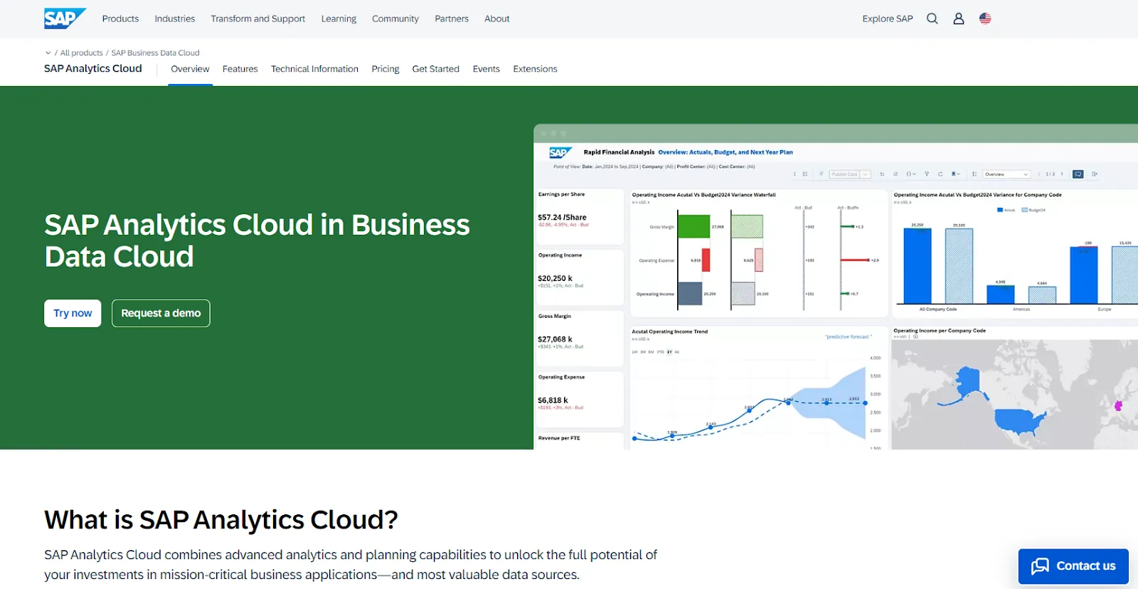Expand the breadcrumb chevron before All products
Viewport: 1138px width, 589px height.
(48, 53)
